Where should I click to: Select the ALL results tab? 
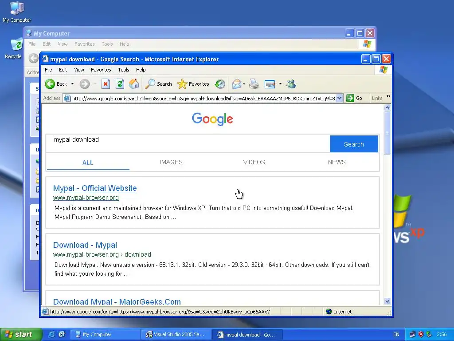point(88,163)
